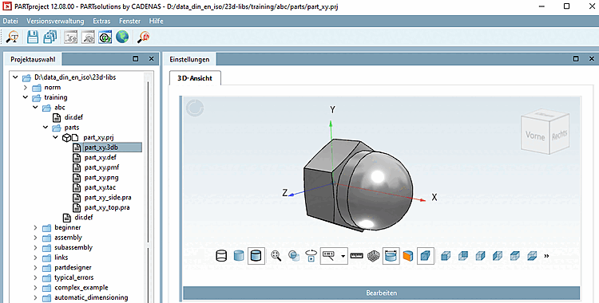Toggle shaded with edges cylinder mode
The height and width of the screenshot is (303, 599).
[256, 256]
